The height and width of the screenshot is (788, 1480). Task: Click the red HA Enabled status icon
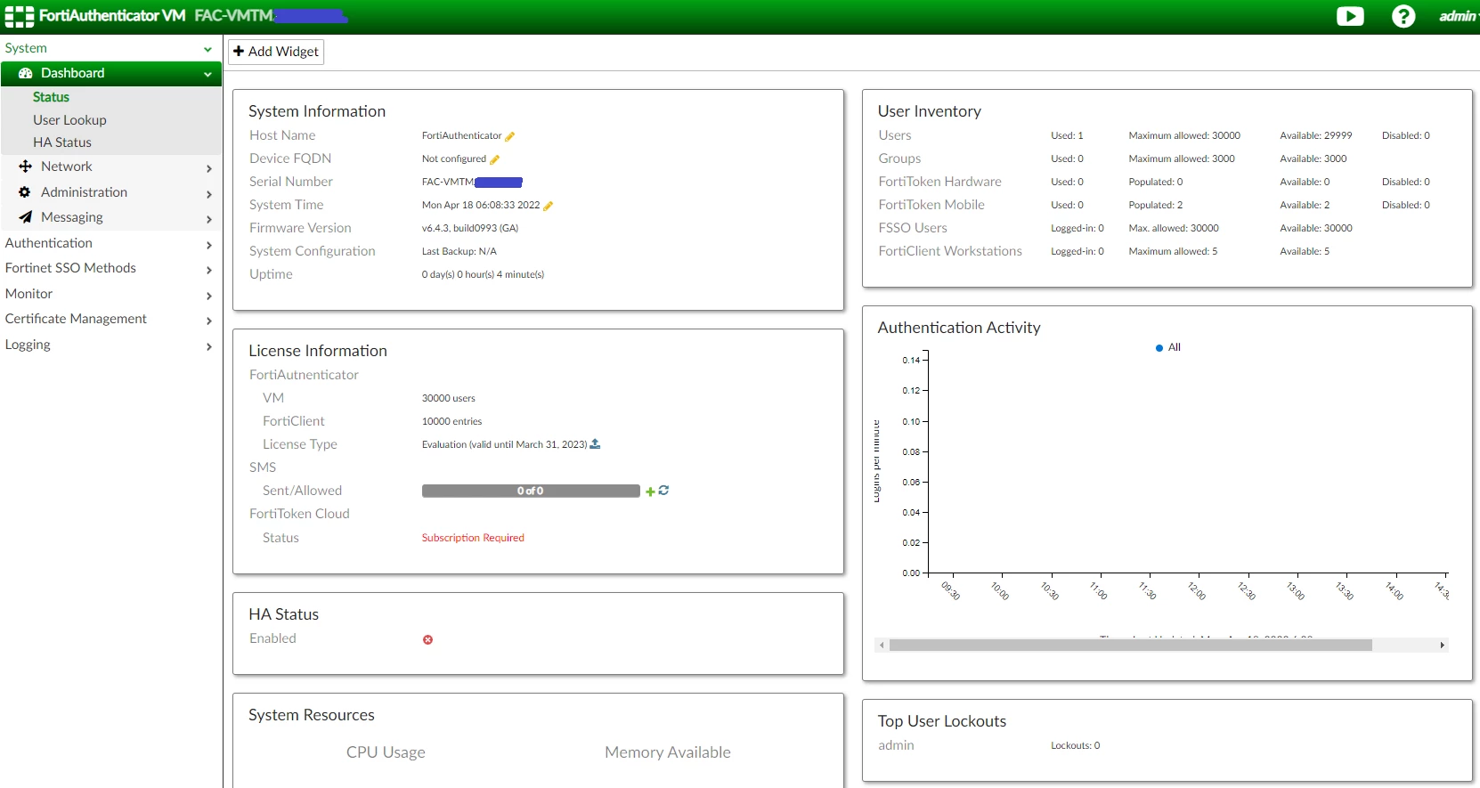pos(428,639)
